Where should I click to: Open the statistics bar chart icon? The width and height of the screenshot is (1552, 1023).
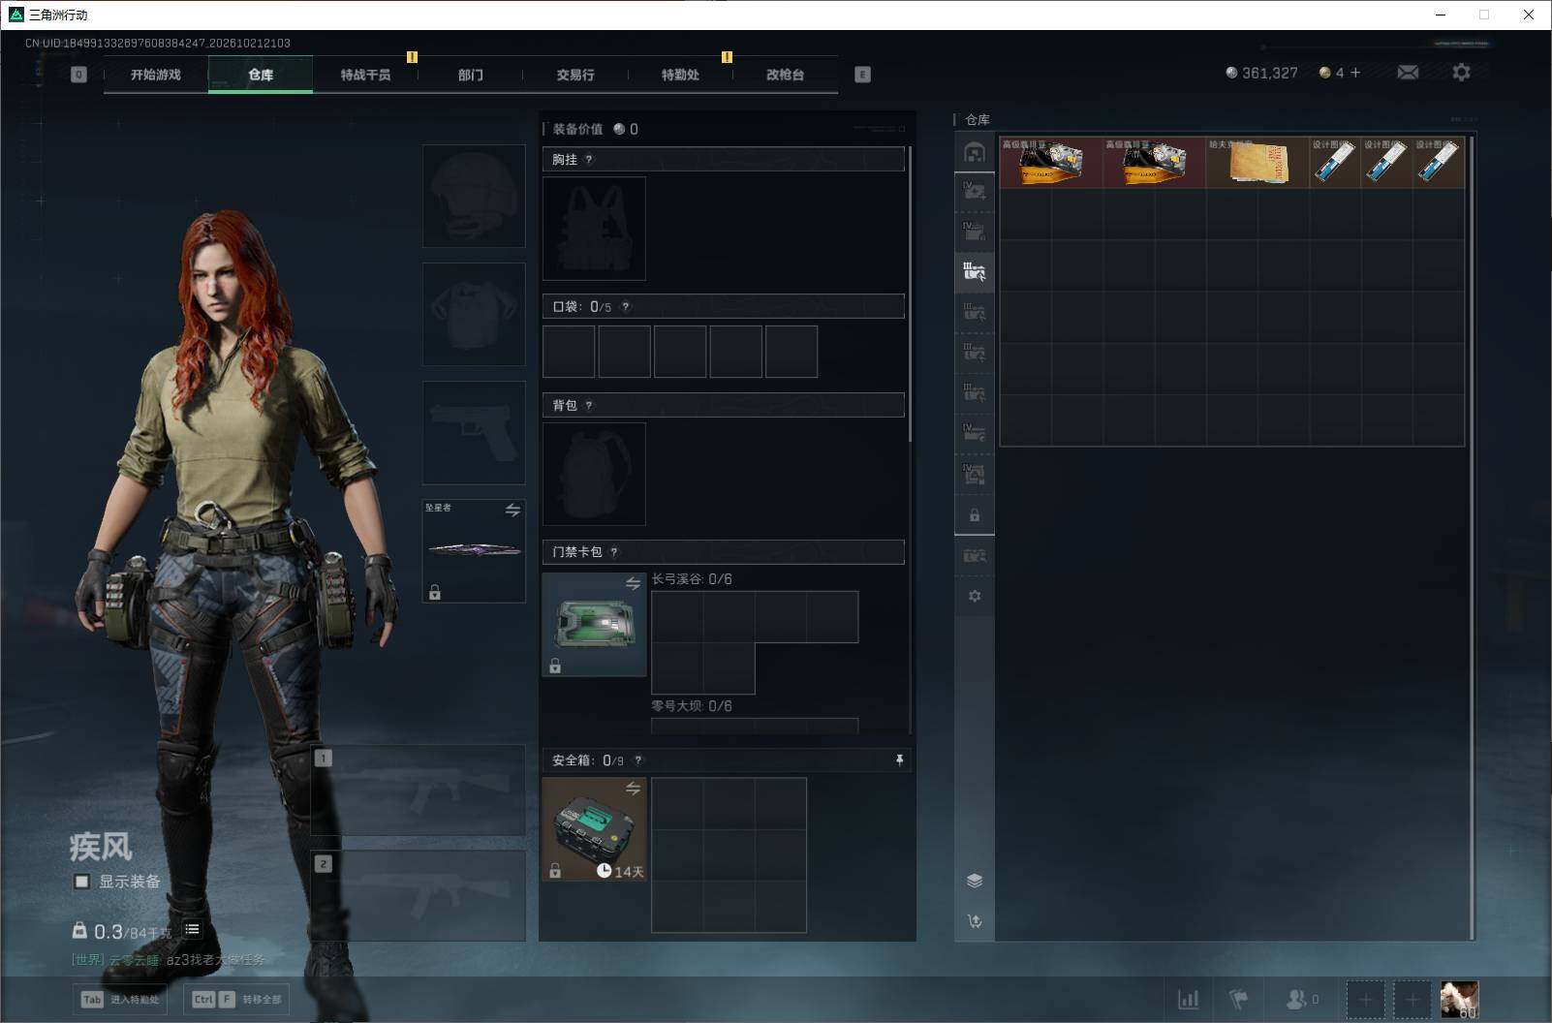click(1188, 999)
